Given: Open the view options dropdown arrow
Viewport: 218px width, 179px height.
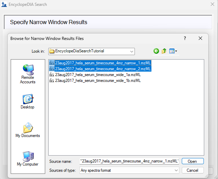Looking at the screenshot, I should point(176,51).
